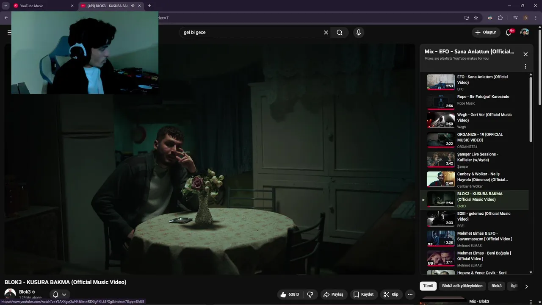Mute tab via speaker icon on BLOK3 tab

pos(133,6)
